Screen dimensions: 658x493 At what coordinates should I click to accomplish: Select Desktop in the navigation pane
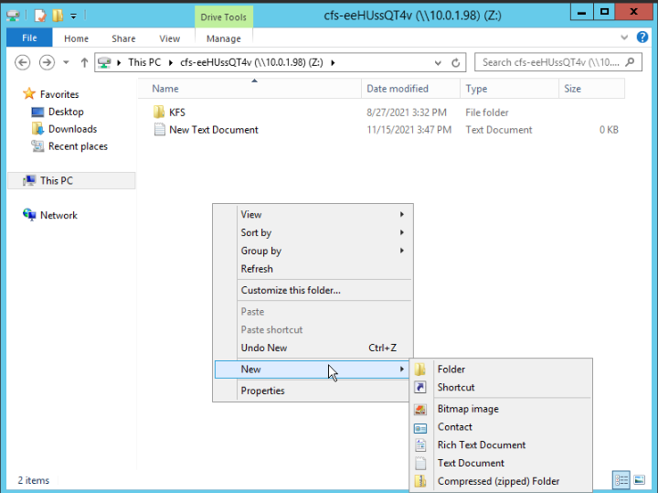coord(66,112)
